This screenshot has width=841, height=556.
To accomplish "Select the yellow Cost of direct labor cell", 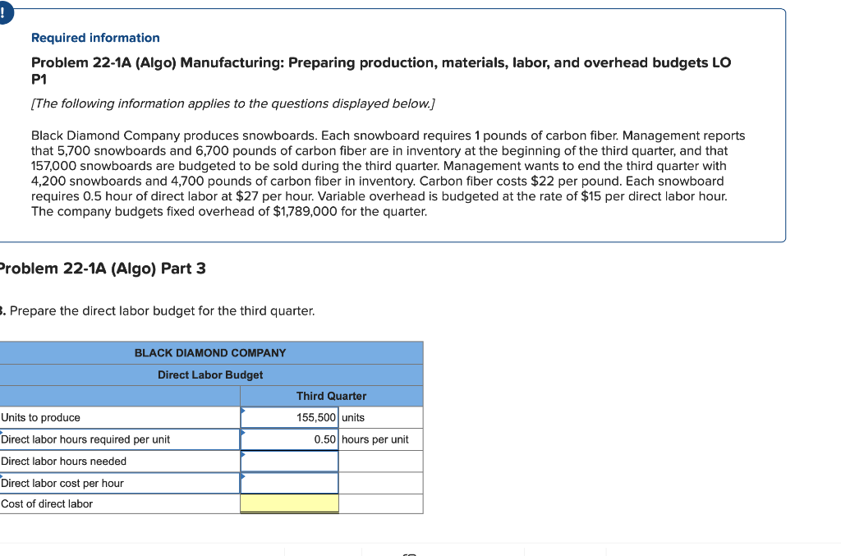I will pyautogui.click(x=289, y=503).
